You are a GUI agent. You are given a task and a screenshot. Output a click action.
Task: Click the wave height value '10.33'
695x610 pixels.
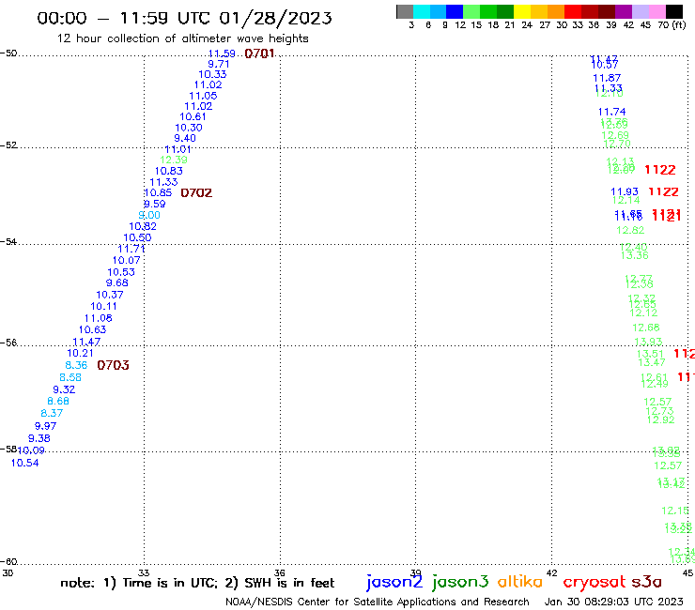click(x=212, y=74)
